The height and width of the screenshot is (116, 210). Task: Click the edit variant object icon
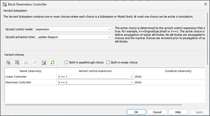click(x=35, y=62)
